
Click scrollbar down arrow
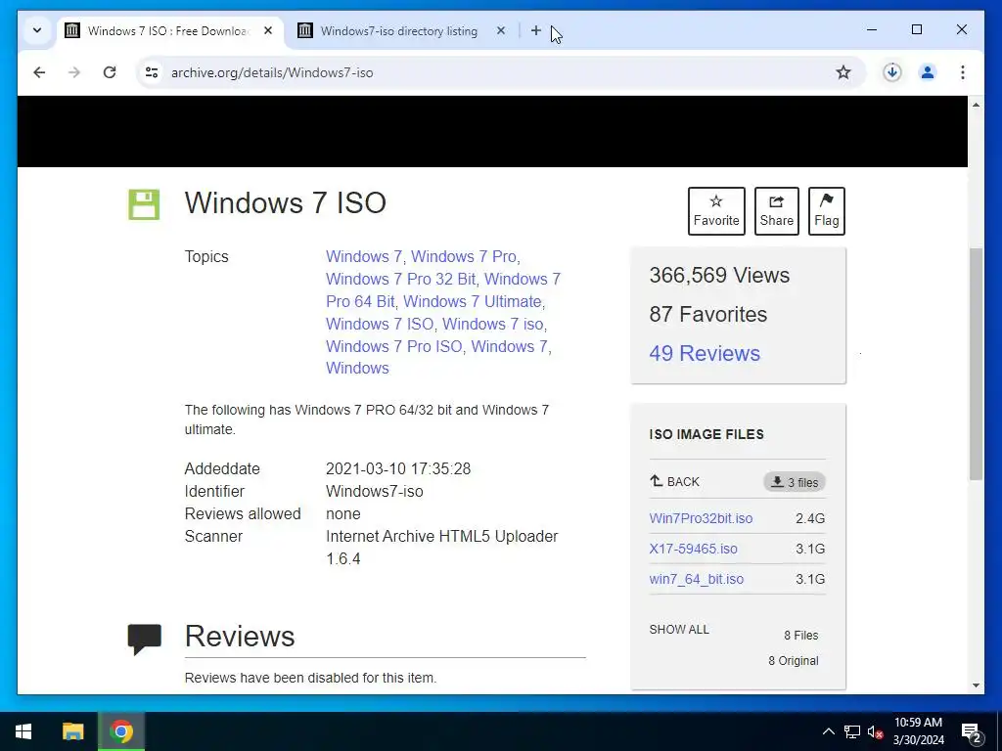[976, 685]
